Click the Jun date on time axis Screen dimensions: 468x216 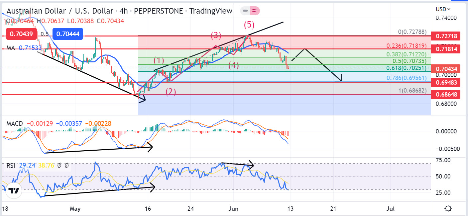[x=233, y=209]
